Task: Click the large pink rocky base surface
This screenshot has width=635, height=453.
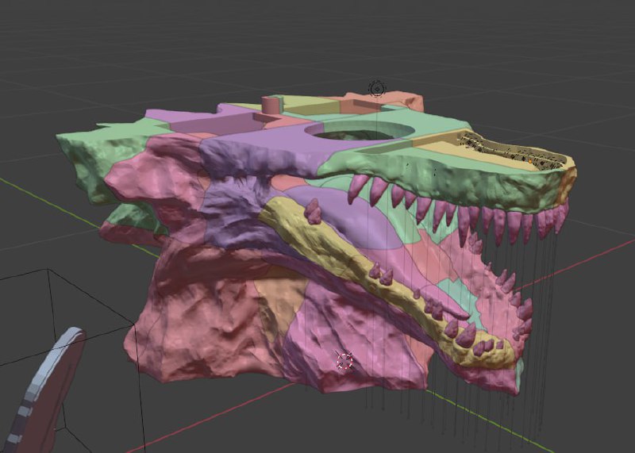Action: (x=198, y=333)
